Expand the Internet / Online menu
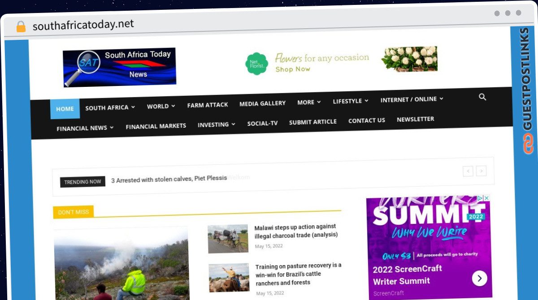 click(412, 99)
